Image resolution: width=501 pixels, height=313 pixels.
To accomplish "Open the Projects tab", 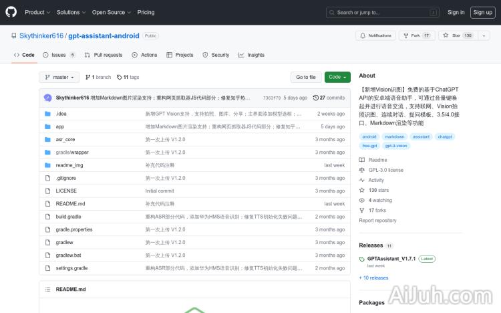I will (180, 55).
